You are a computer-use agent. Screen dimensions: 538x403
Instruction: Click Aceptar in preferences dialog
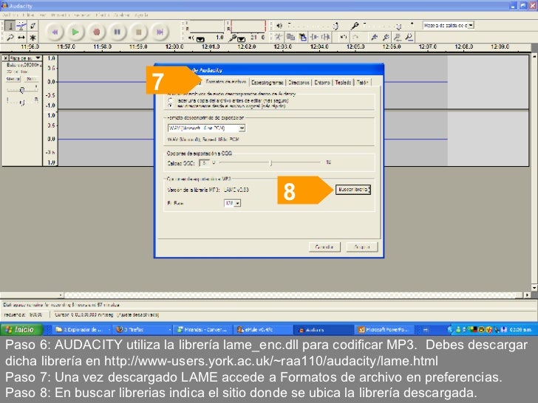[x=362, y=247]
